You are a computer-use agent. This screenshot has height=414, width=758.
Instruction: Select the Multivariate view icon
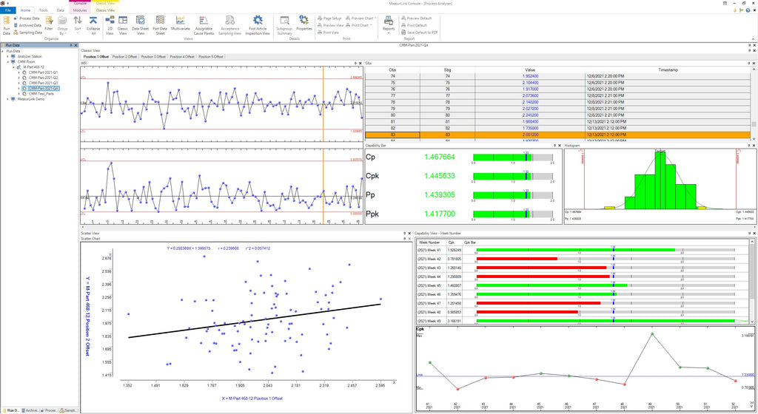[x=180, y=22]
